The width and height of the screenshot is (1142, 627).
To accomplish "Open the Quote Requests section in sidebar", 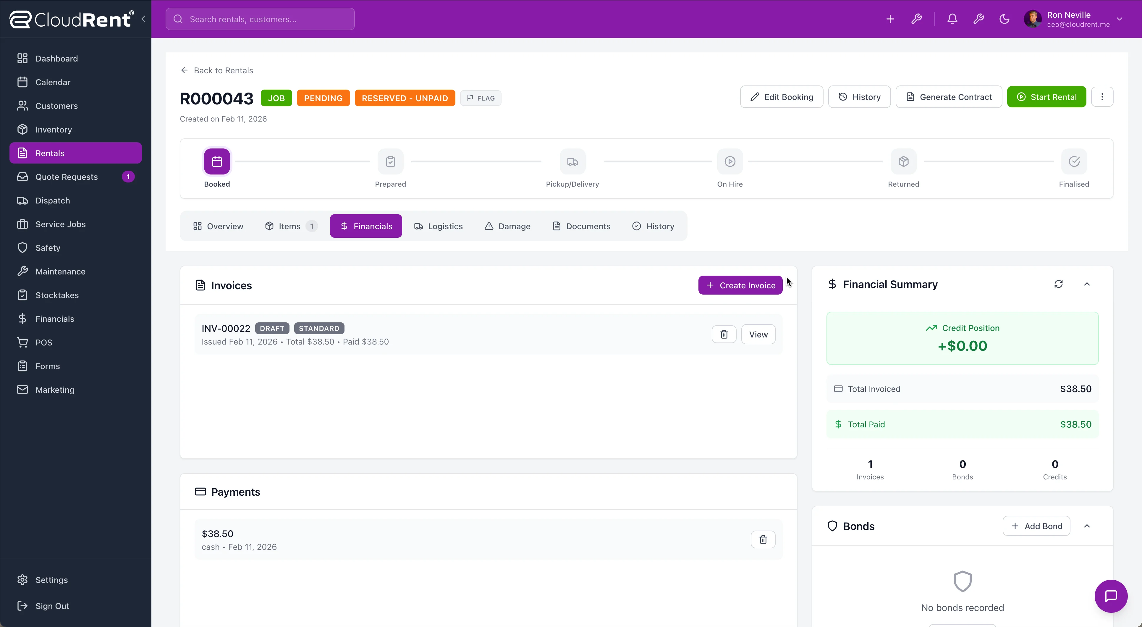I will [67, 177].
